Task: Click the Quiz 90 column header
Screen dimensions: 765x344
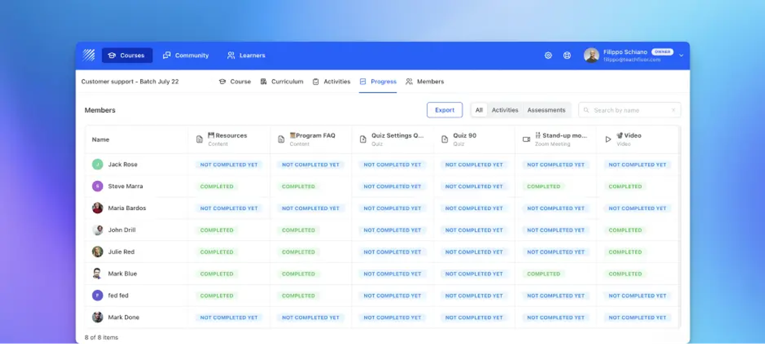Action: tap(474, 140)
